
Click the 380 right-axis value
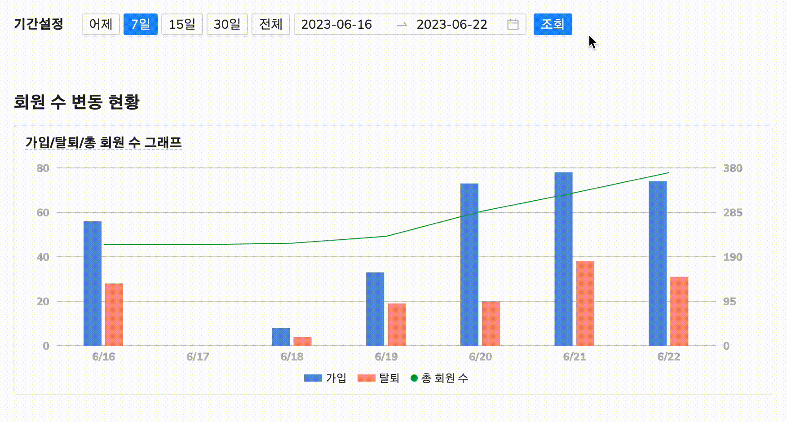(733, 168)
